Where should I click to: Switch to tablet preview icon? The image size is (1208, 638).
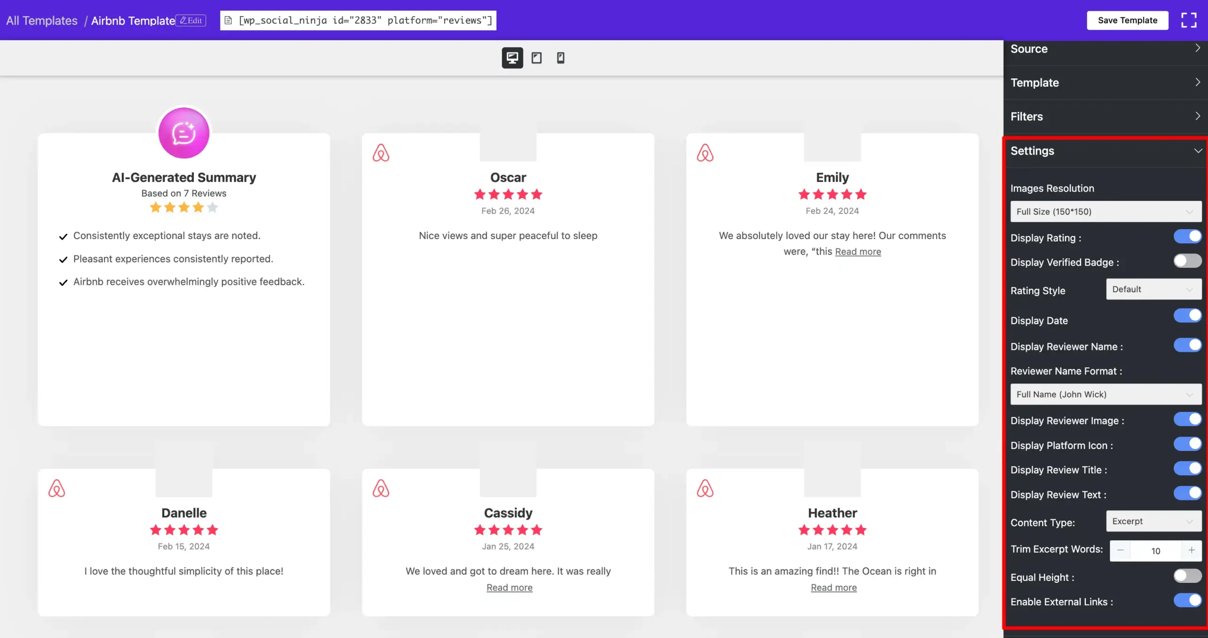coord(537,58)
